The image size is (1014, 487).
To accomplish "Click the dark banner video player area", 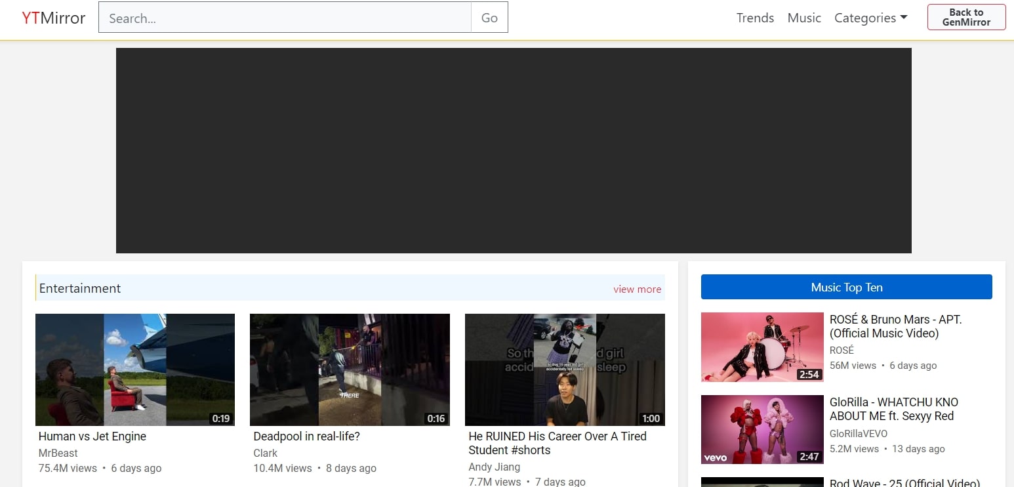I will point(514,150).
